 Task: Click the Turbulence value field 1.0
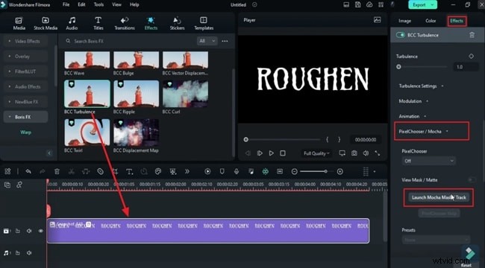[x=466, y=67]
